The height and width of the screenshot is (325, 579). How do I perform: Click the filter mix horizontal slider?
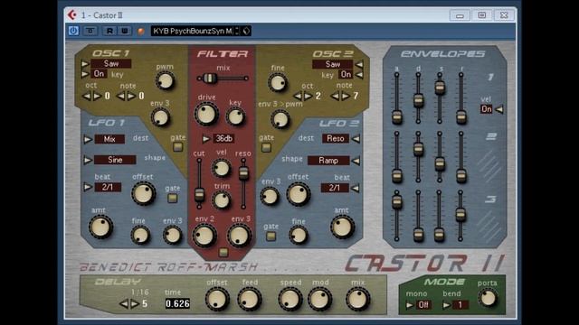(x=223, y=79)
